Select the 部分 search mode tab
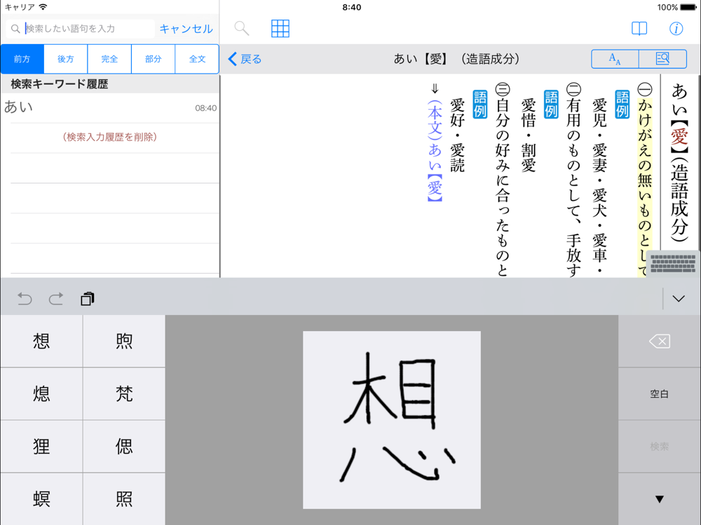Image resolution: width=701 pixels, height=525 pixels. 153,59
